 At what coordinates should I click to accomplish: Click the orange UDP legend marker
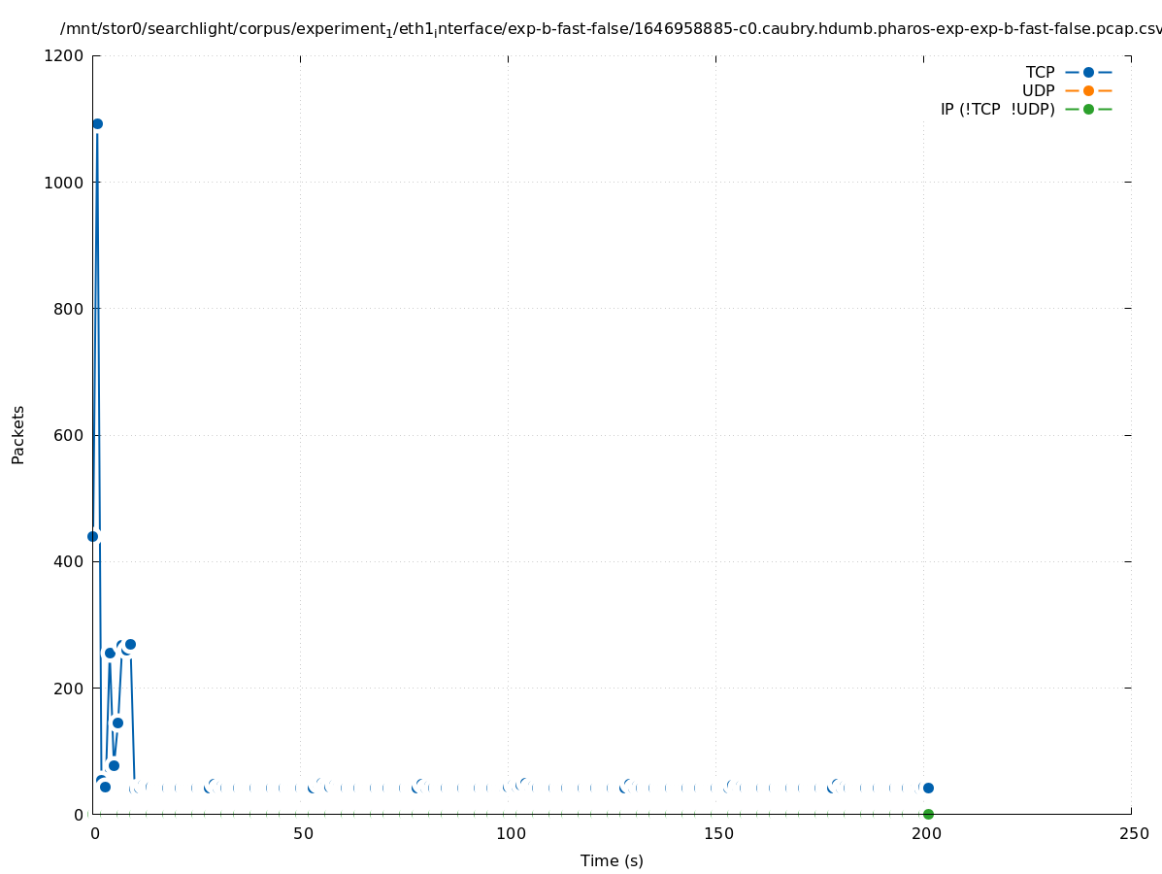pos(1088,90)
